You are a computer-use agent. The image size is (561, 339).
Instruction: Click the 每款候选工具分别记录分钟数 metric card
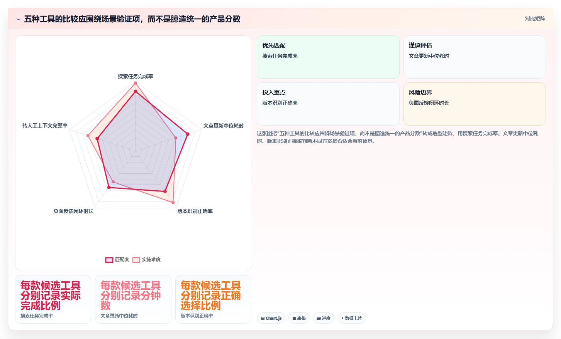[133, 299]
